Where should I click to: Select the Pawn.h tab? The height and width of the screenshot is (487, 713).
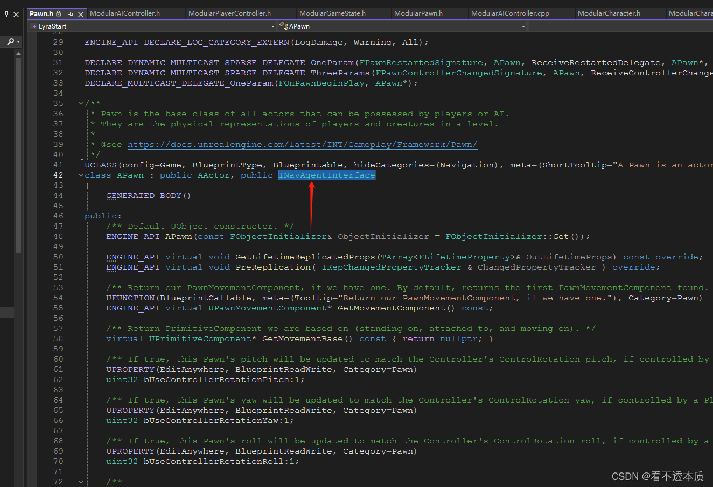point(41,13)
